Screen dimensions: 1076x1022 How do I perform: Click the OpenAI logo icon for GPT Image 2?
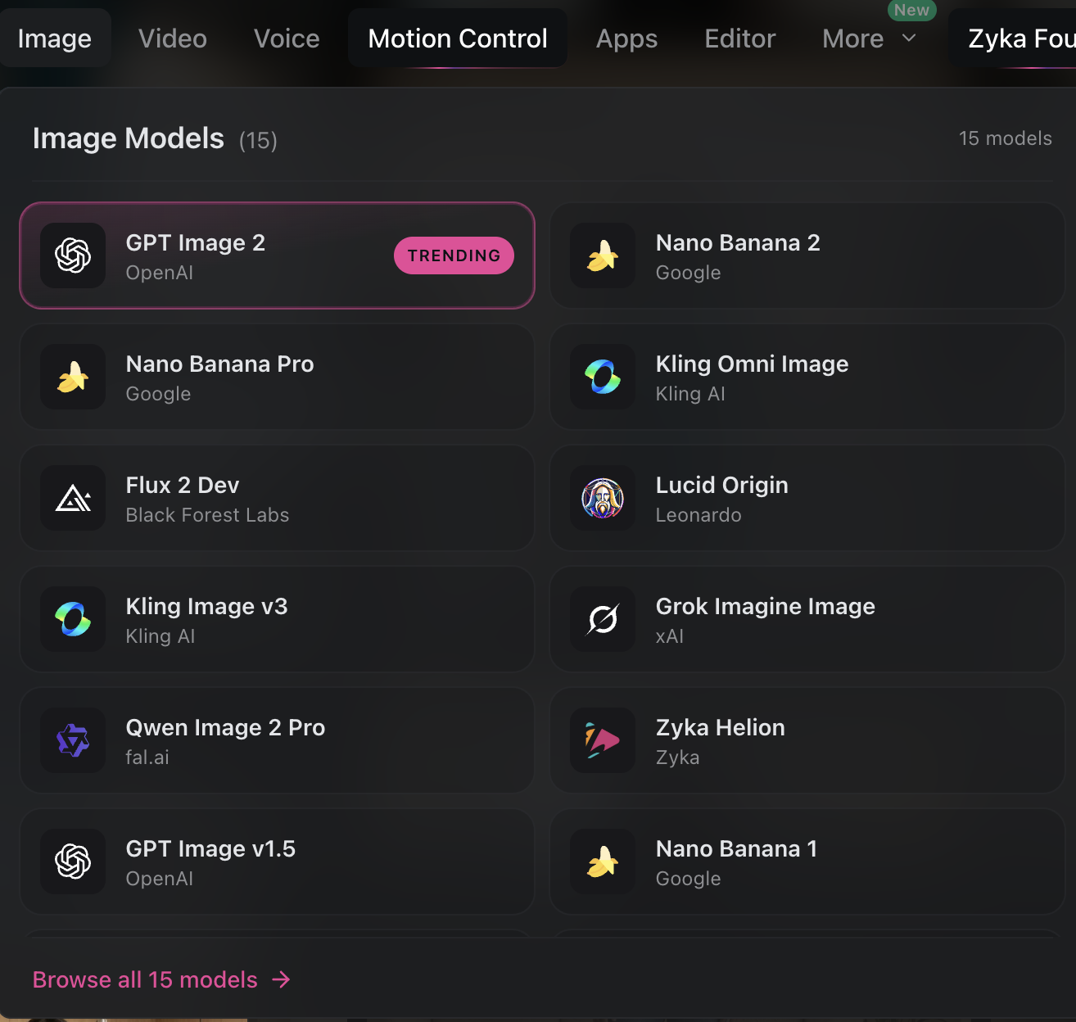tap(73, 255)
